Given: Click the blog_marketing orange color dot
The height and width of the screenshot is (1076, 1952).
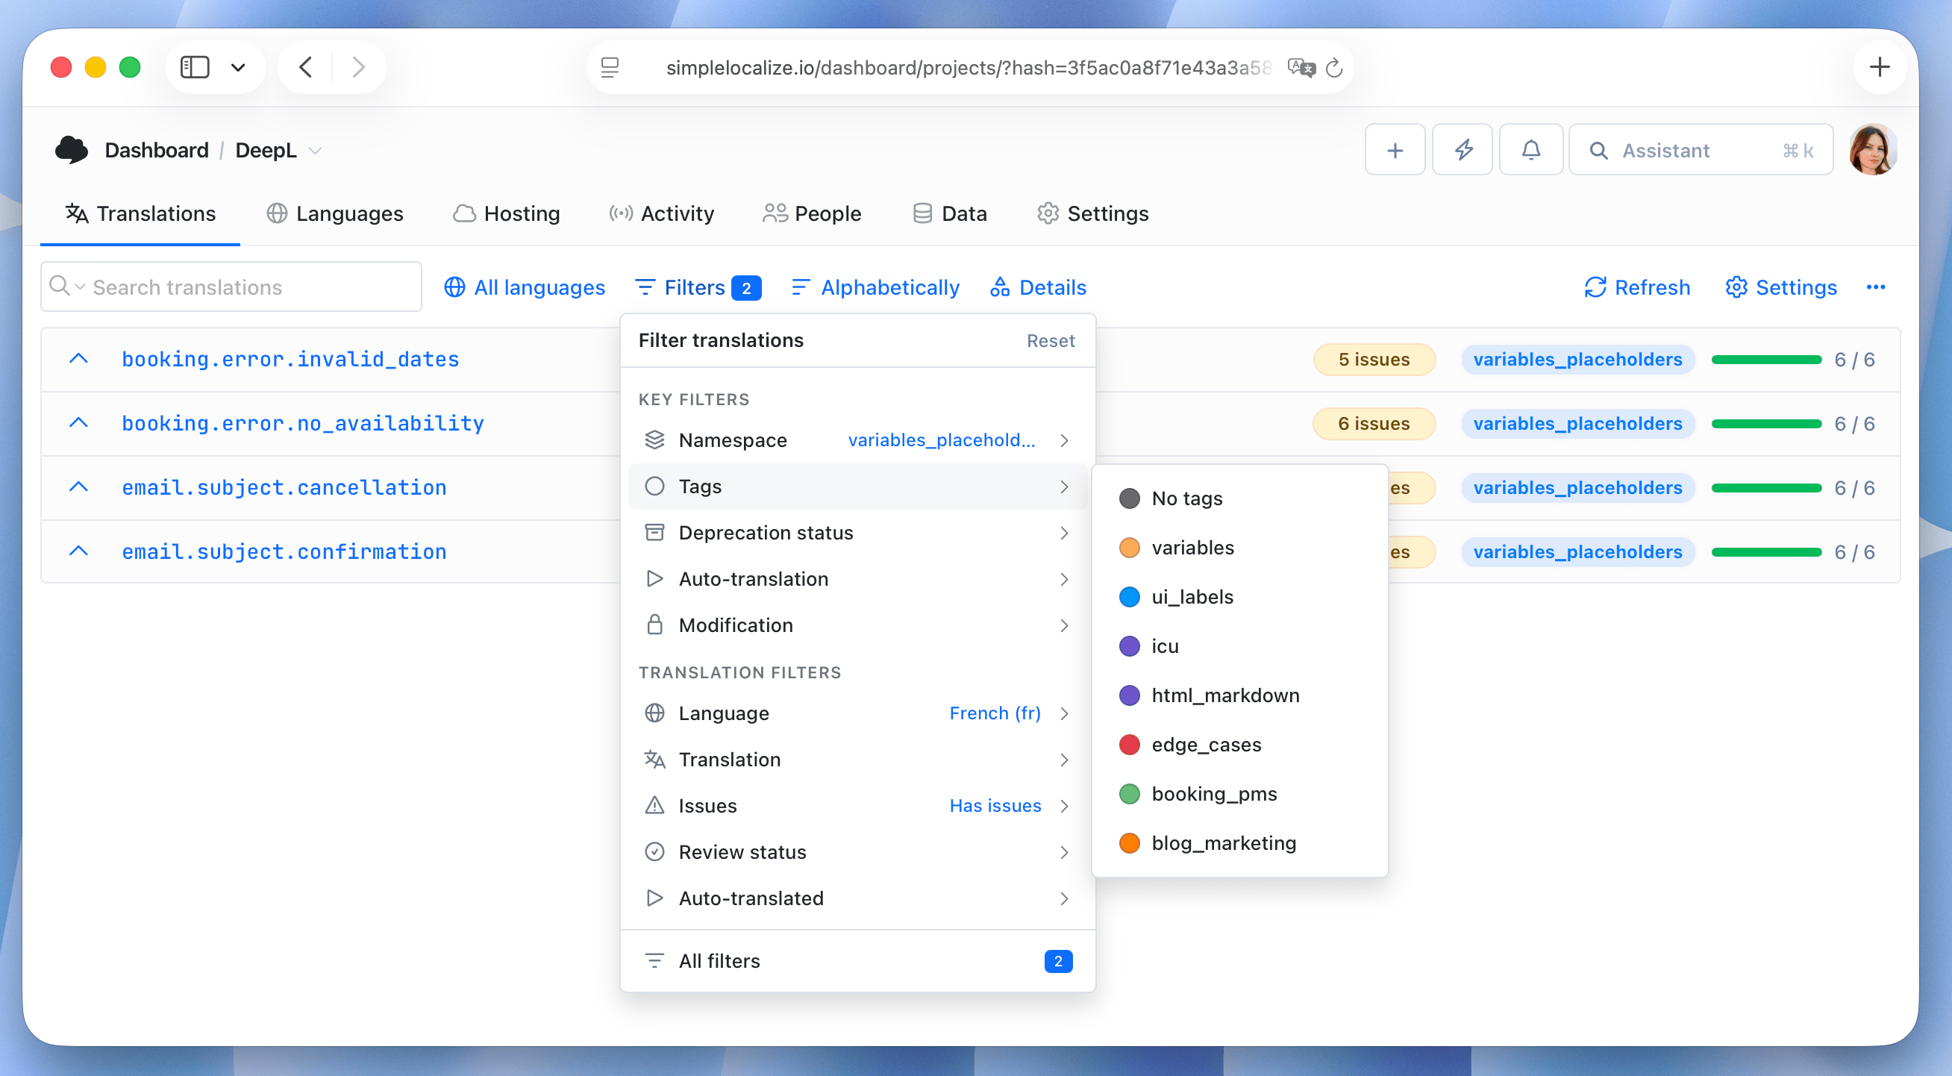Looking at the screenshot, I should (1129, 842).
